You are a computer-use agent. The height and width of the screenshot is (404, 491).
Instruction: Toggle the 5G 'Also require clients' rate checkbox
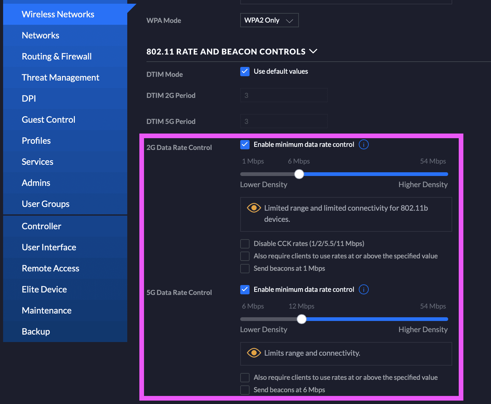pos(245,378)
